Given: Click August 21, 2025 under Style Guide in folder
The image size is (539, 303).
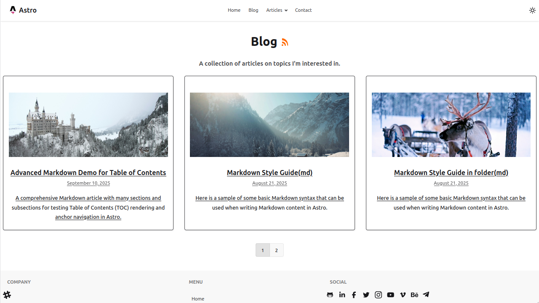Looking at the screenshot, I should pyautogui.click(x=451, y=183).
